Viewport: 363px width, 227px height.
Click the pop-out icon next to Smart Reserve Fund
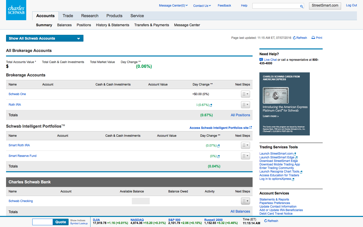(x=219, y=156)
